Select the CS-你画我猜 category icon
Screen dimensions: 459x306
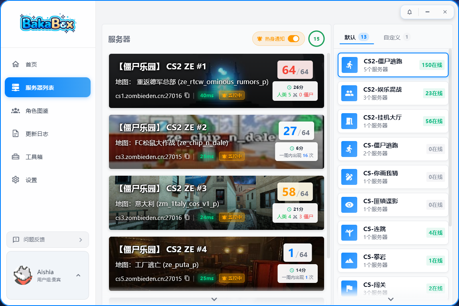tap(349, 177)
